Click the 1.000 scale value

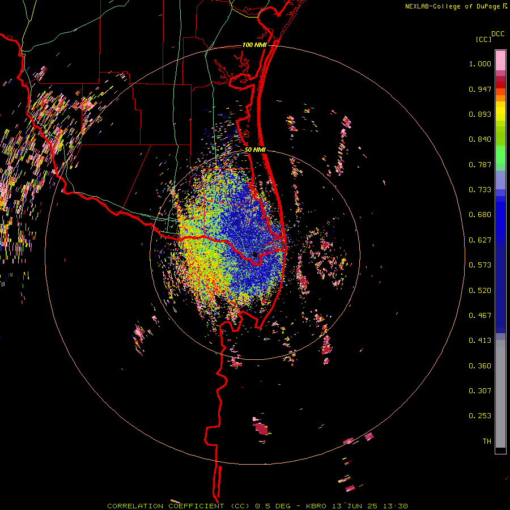[x=480, y=63]
